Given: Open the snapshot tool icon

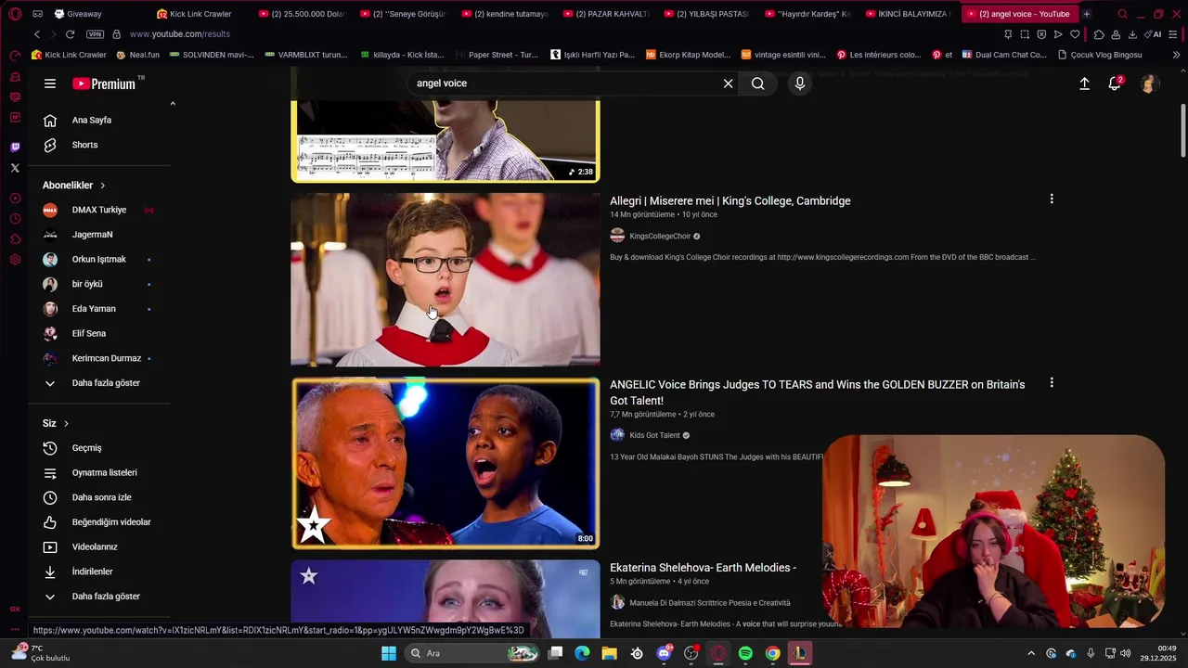Looking at the screenshot, I should click(1025, 34).
